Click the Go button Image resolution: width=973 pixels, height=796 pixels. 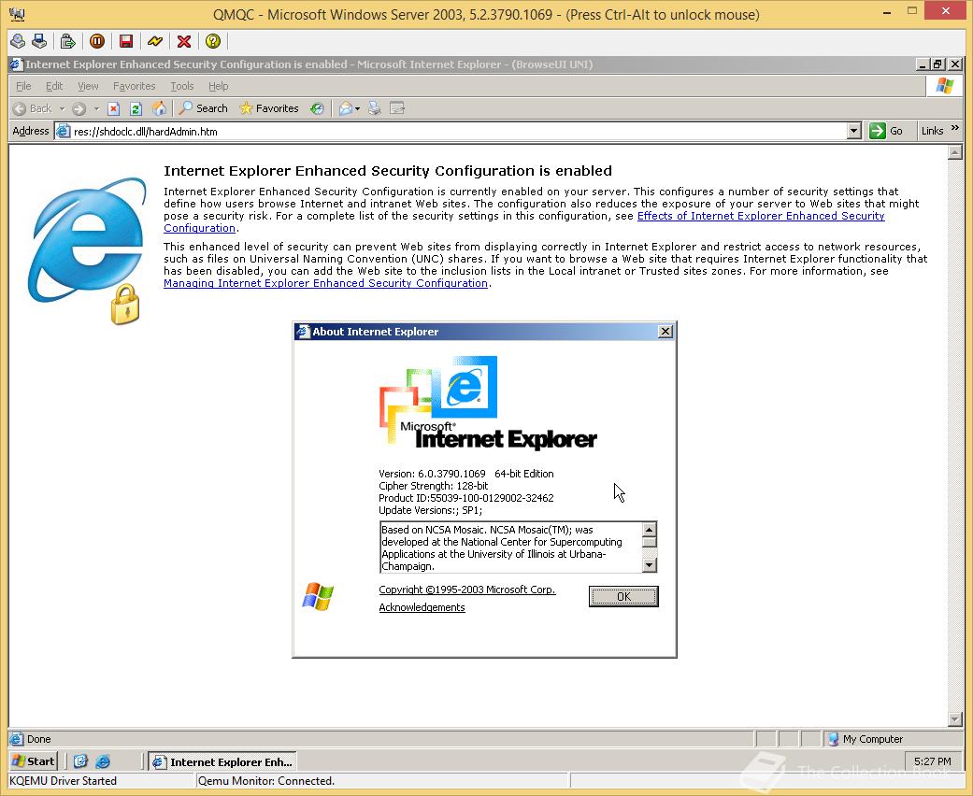click(x=886, y=131)
